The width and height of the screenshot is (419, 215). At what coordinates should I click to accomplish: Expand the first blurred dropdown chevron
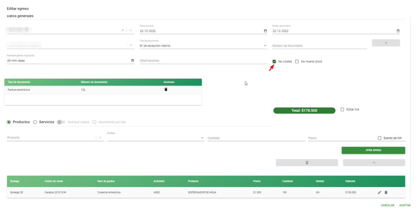pyautogui.click(x=131, y=30)
